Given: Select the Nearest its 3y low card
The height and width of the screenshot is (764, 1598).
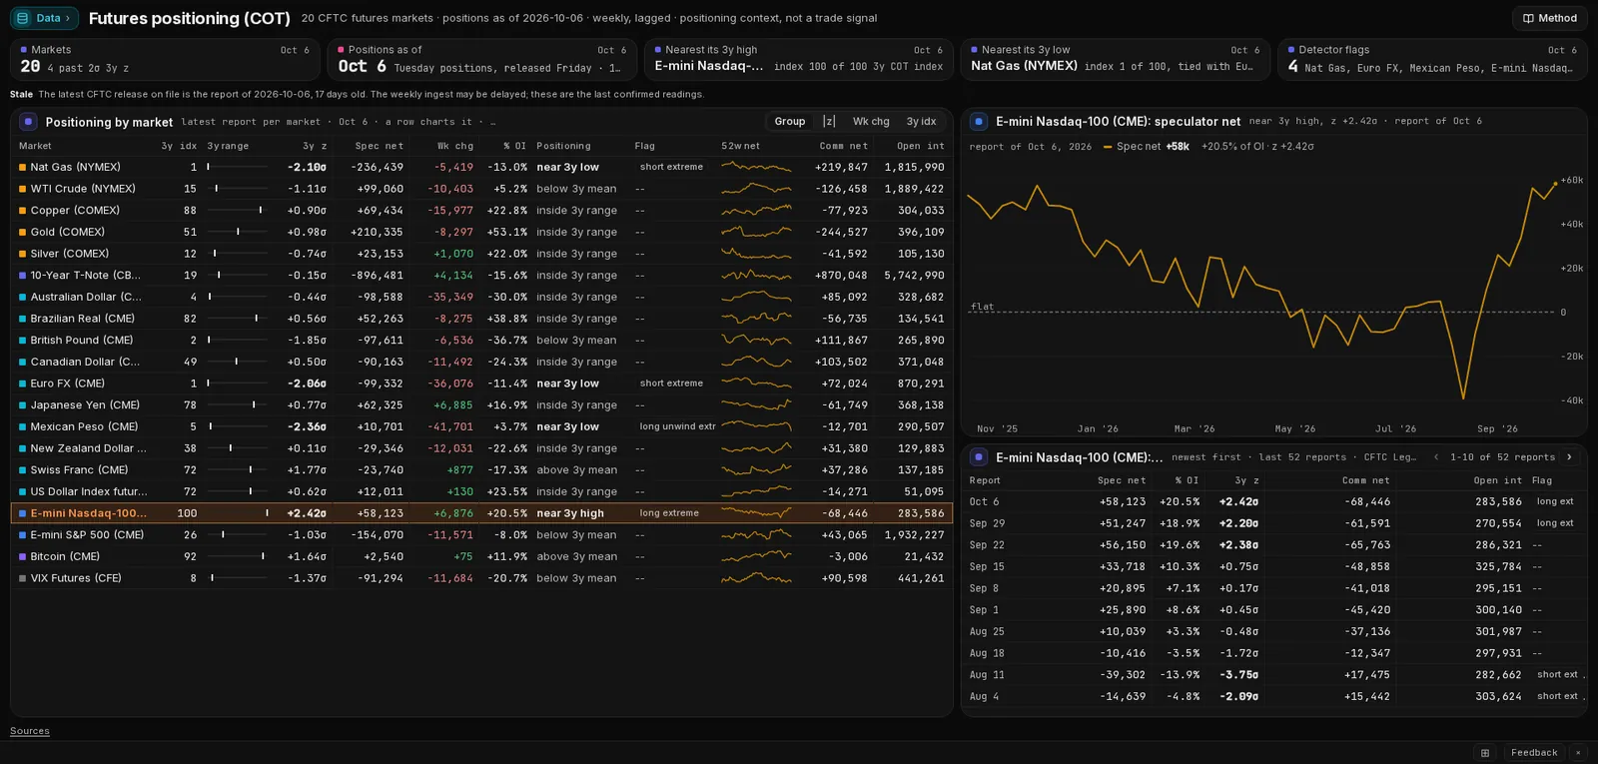Looking at the screenshot, I should (x=1115, y=59).
